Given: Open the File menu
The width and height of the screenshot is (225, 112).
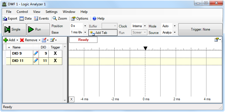Looking at the screenshot, I should (9, 12).
